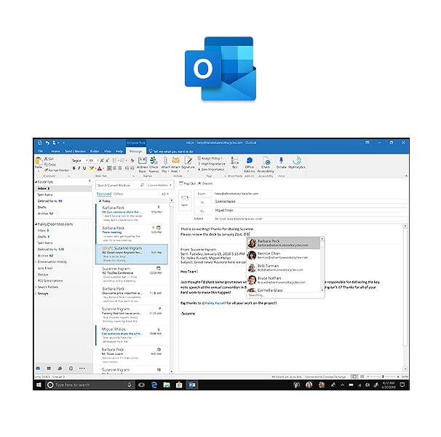Toggle Bold formatting
441x437 pixels.
click(74, 168)
